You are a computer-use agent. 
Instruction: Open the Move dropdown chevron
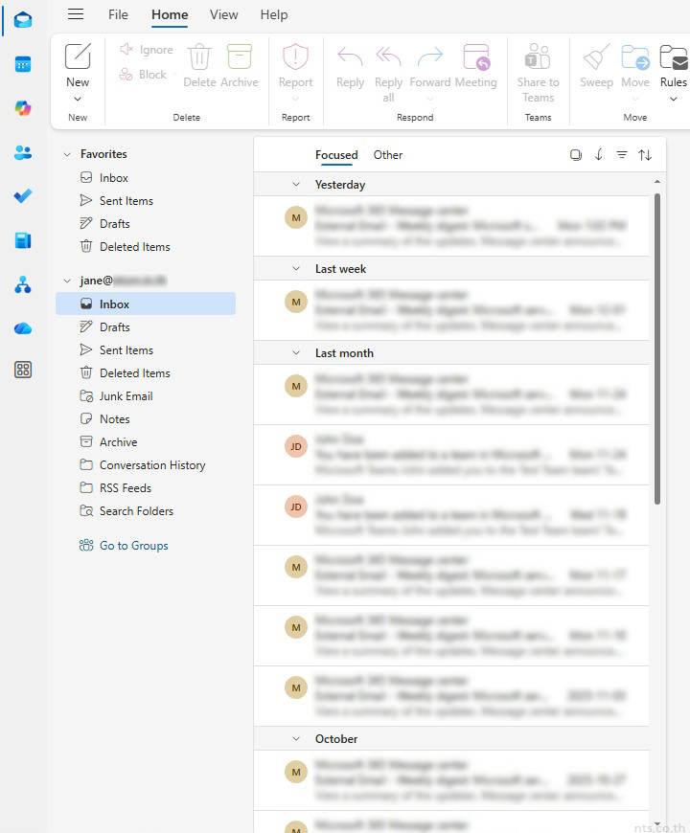pyautogui.click(x=635, y=99)
